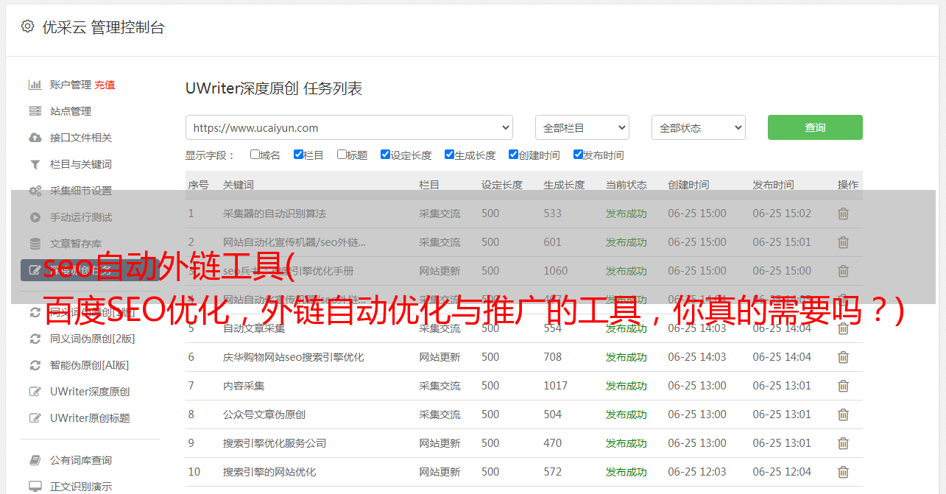Open 同义词伪原创[2版] in sidebar
946x494 pixels.
[93, 339]
